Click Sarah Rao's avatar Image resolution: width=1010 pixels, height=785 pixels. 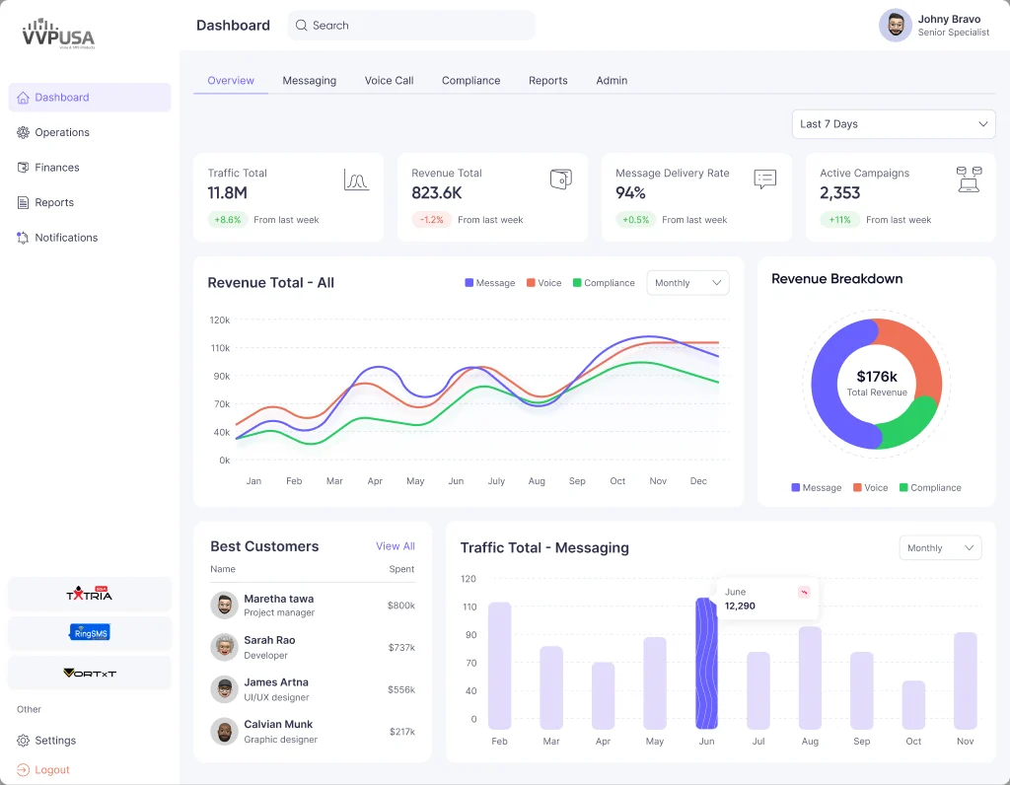[224, 647]
